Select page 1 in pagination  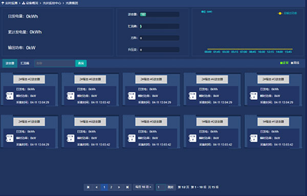pos(104,187)
